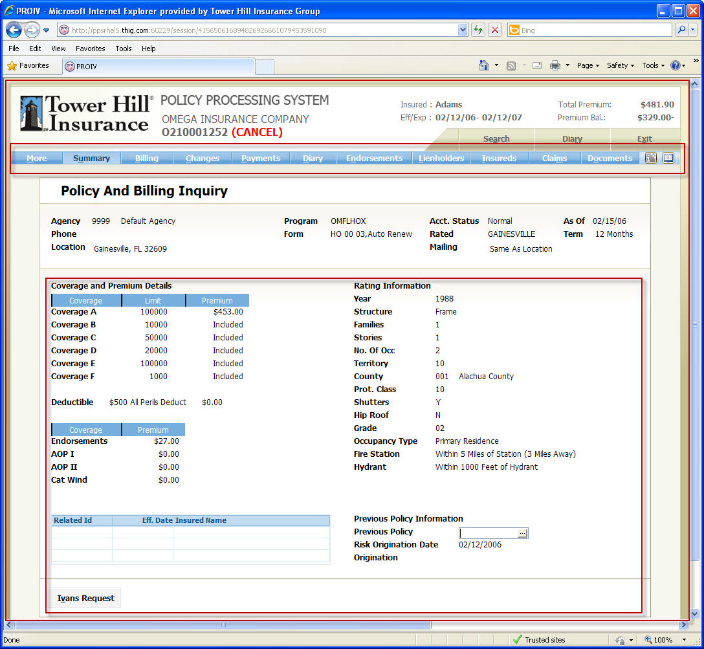Image resolution: width=704 pixels, height=649 pixels.
Task: Switch to the Endorsements tab
Action: (375, 158)
